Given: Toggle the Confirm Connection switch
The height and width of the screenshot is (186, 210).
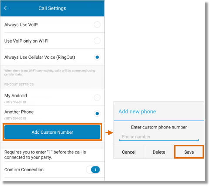Looking at the screenshot, I should tap(93, 169).
